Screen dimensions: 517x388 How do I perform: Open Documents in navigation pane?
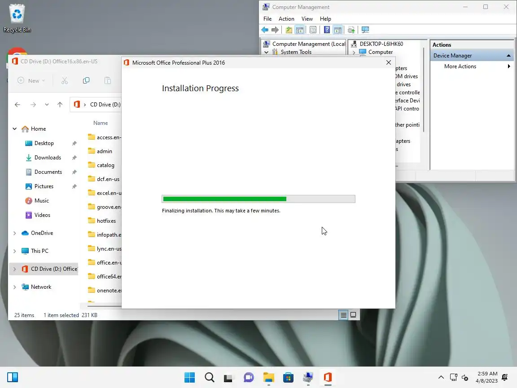click(x=48, y=172)
